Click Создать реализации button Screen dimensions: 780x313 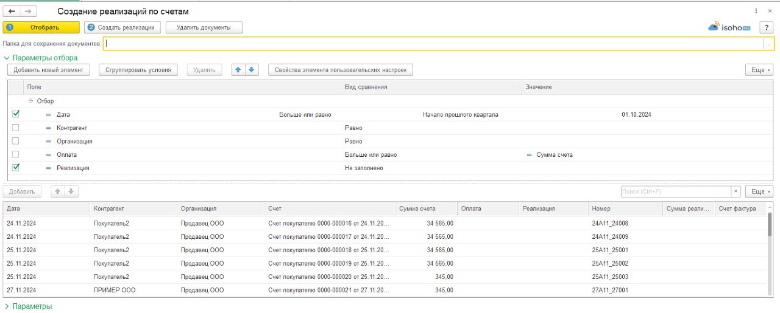click(x=122, y=27)
